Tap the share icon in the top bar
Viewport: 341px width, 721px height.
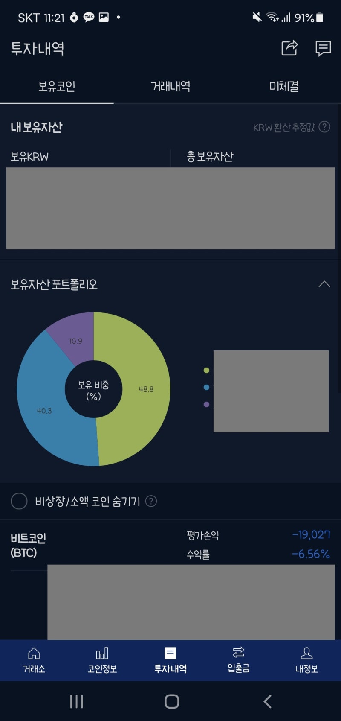click(289, 49)
